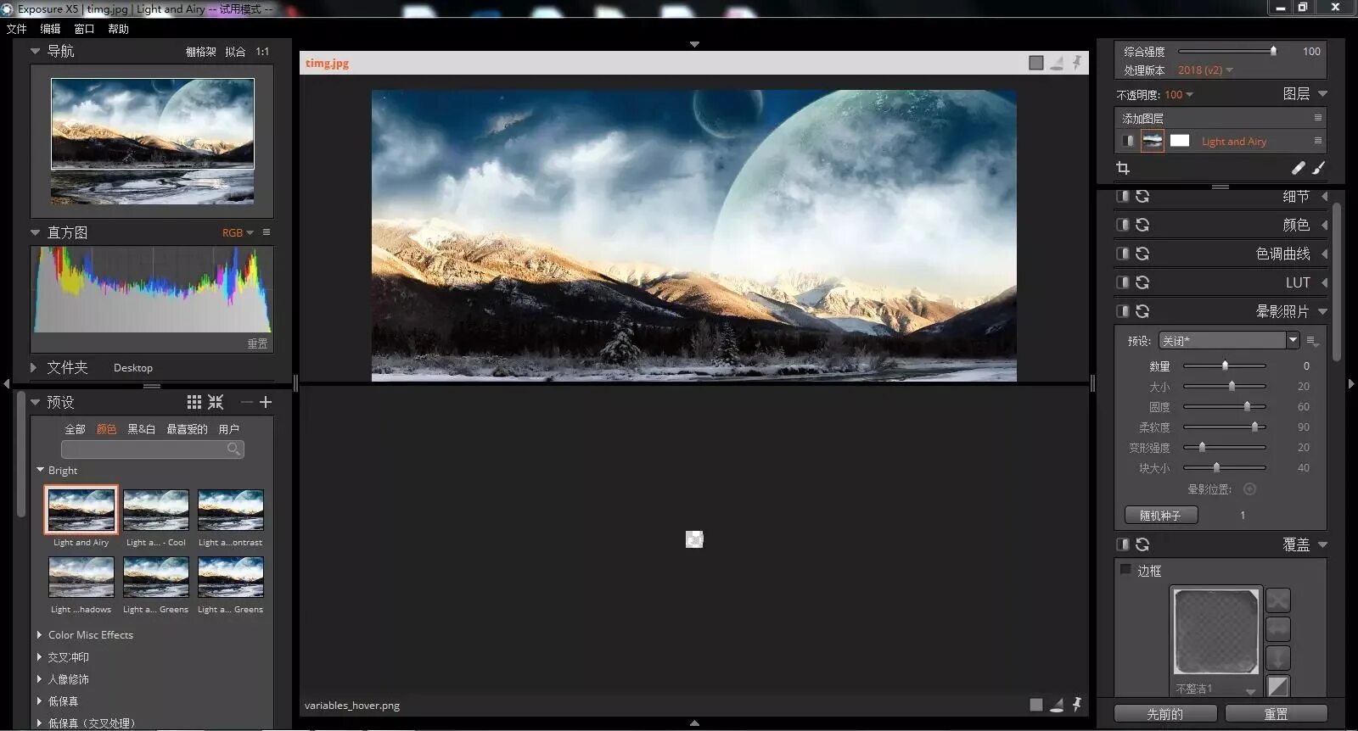Click the pin icon on timg.jpg bar

point(1077,62)
